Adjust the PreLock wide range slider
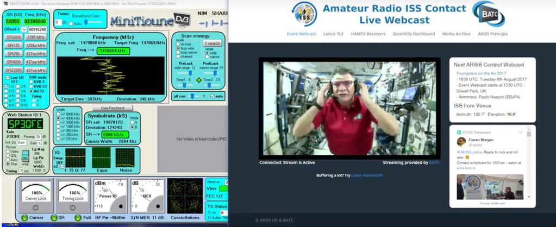Image resolution: width=556 pixels, height=227 pixels. pos(186,73)
